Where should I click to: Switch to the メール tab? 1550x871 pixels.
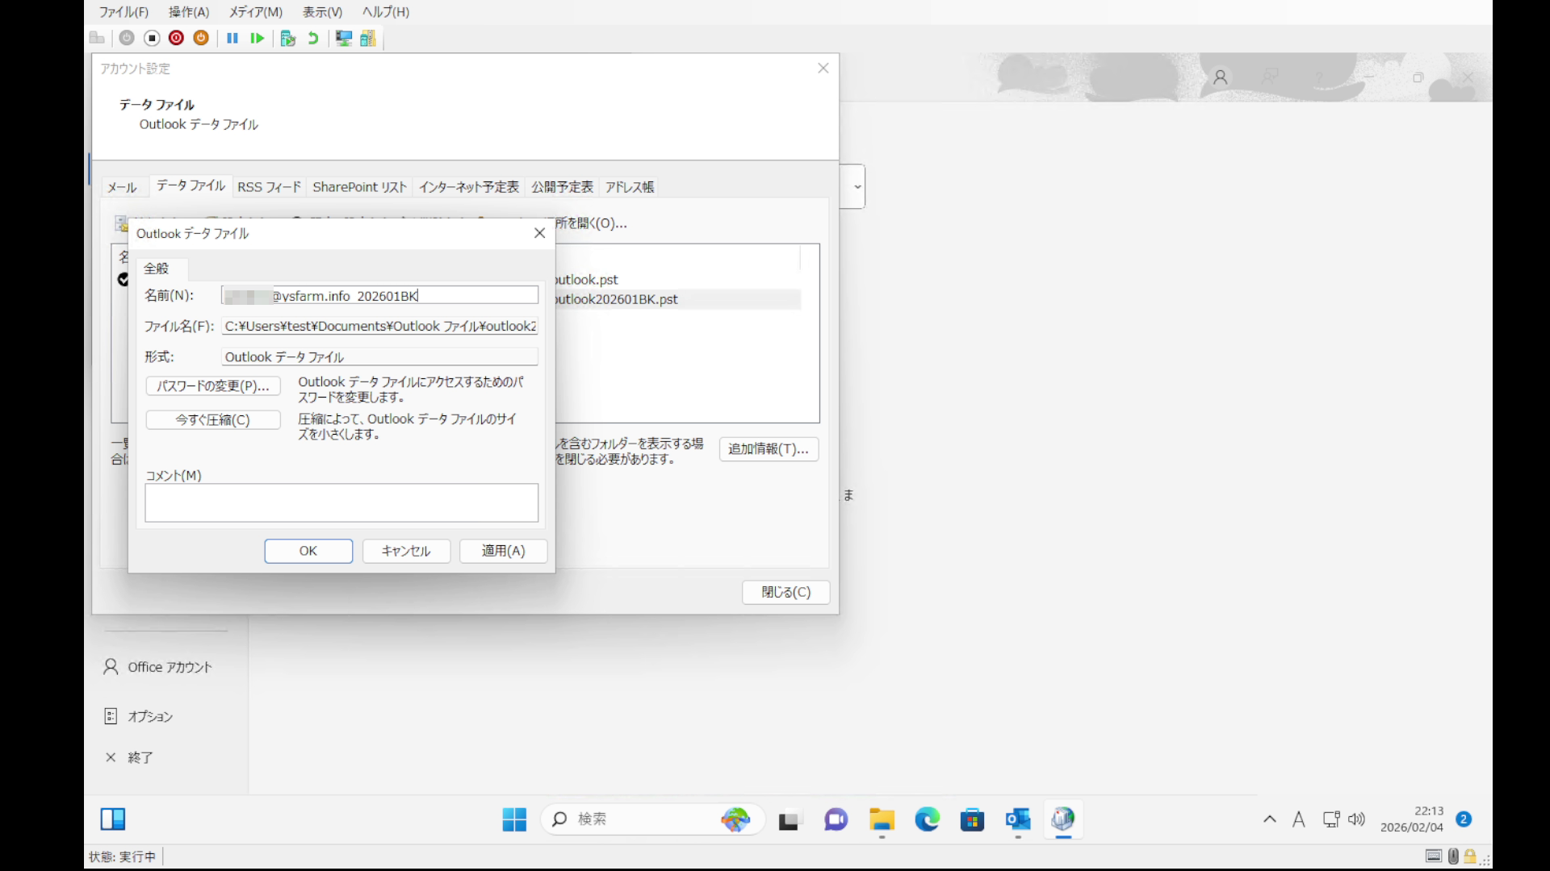122,187
